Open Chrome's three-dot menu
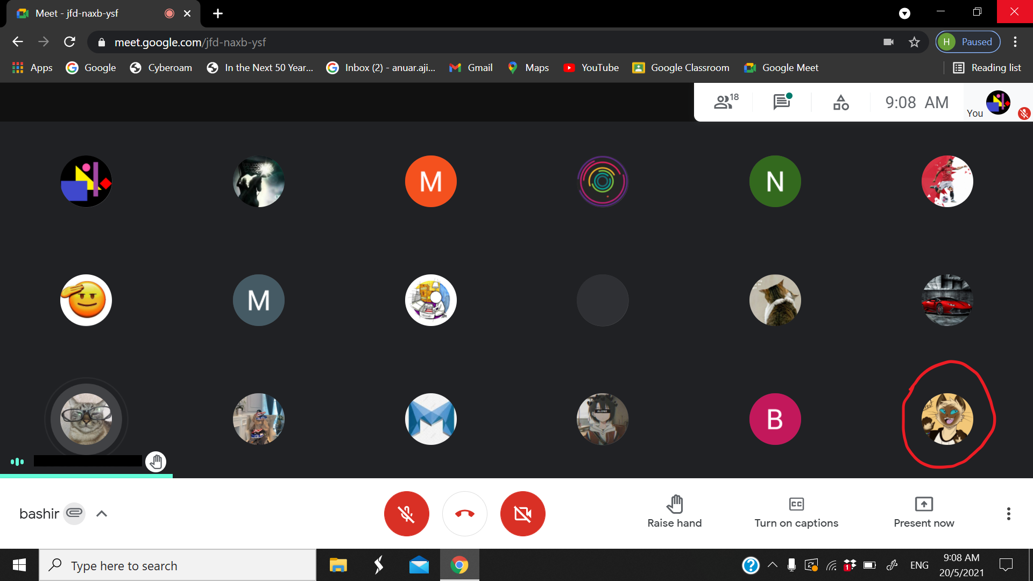1033x581 pixels. coord(1015,42)
